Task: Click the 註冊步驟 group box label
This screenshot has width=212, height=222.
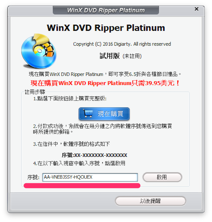Action: click(35, 92)
